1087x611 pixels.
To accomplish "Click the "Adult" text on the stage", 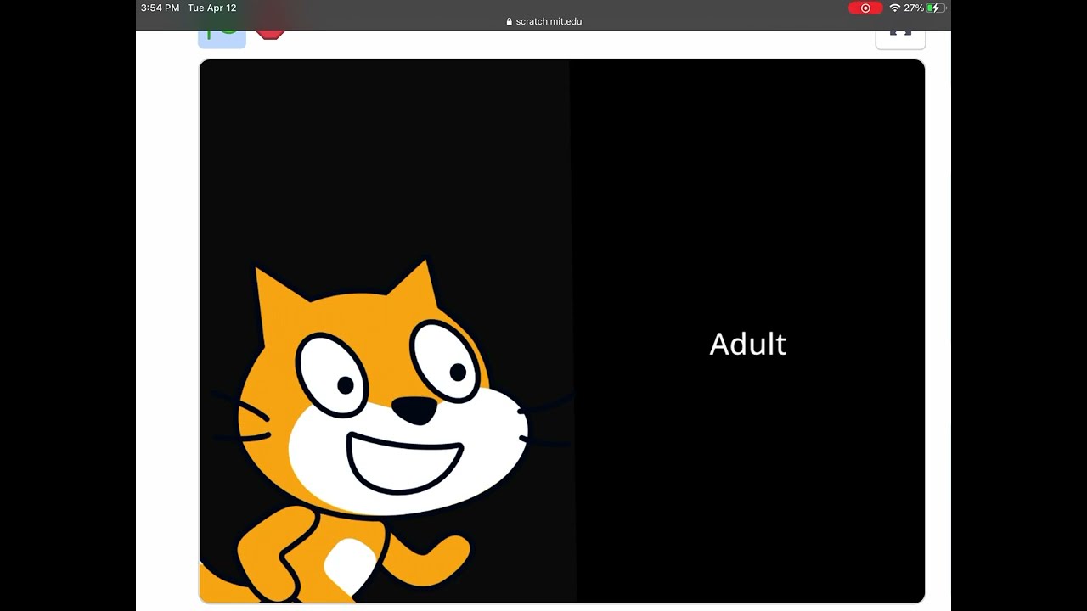I will point(748,344).
